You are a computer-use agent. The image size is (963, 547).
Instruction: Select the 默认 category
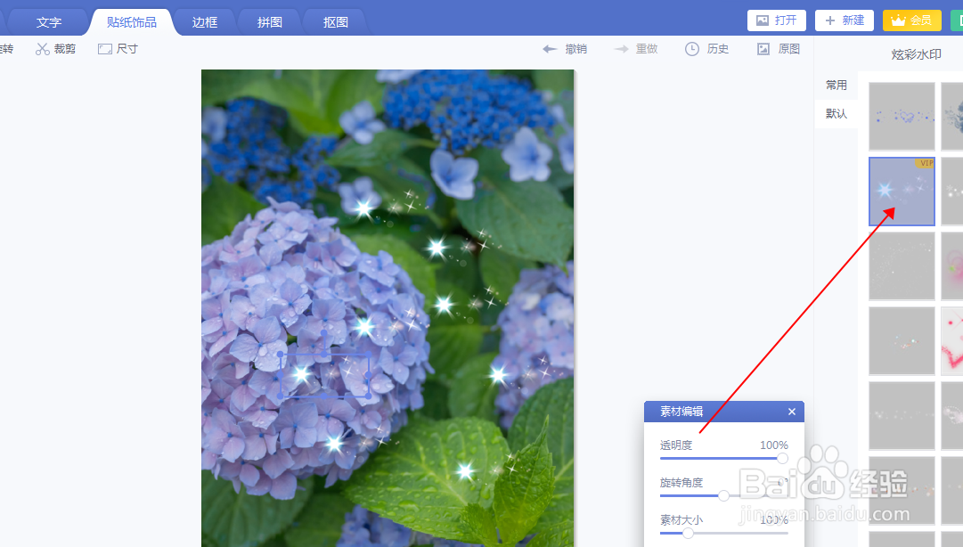click(836, 113)
